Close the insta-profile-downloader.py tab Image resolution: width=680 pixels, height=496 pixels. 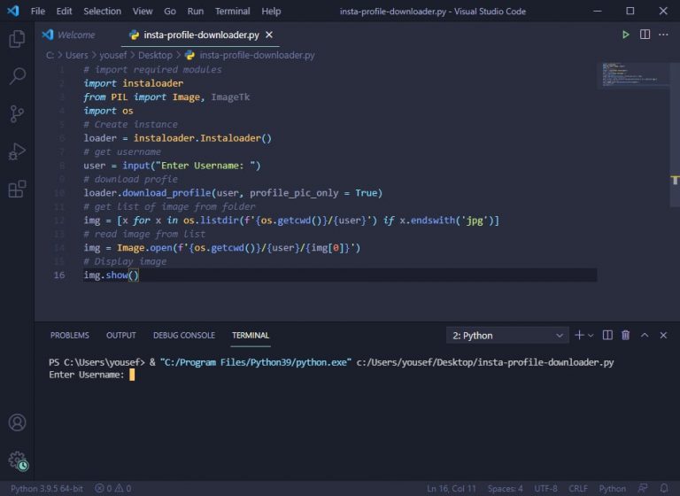tap(269, 35)
